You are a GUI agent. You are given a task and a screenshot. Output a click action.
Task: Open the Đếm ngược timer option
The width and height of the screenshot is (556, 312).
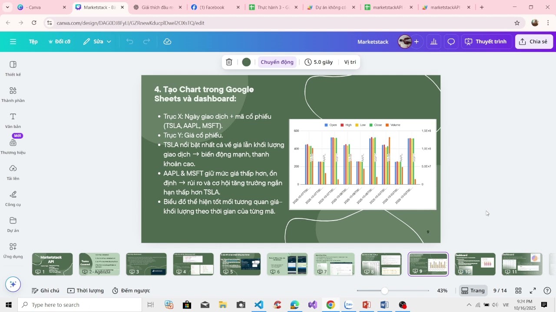click(x=131, y=291)
